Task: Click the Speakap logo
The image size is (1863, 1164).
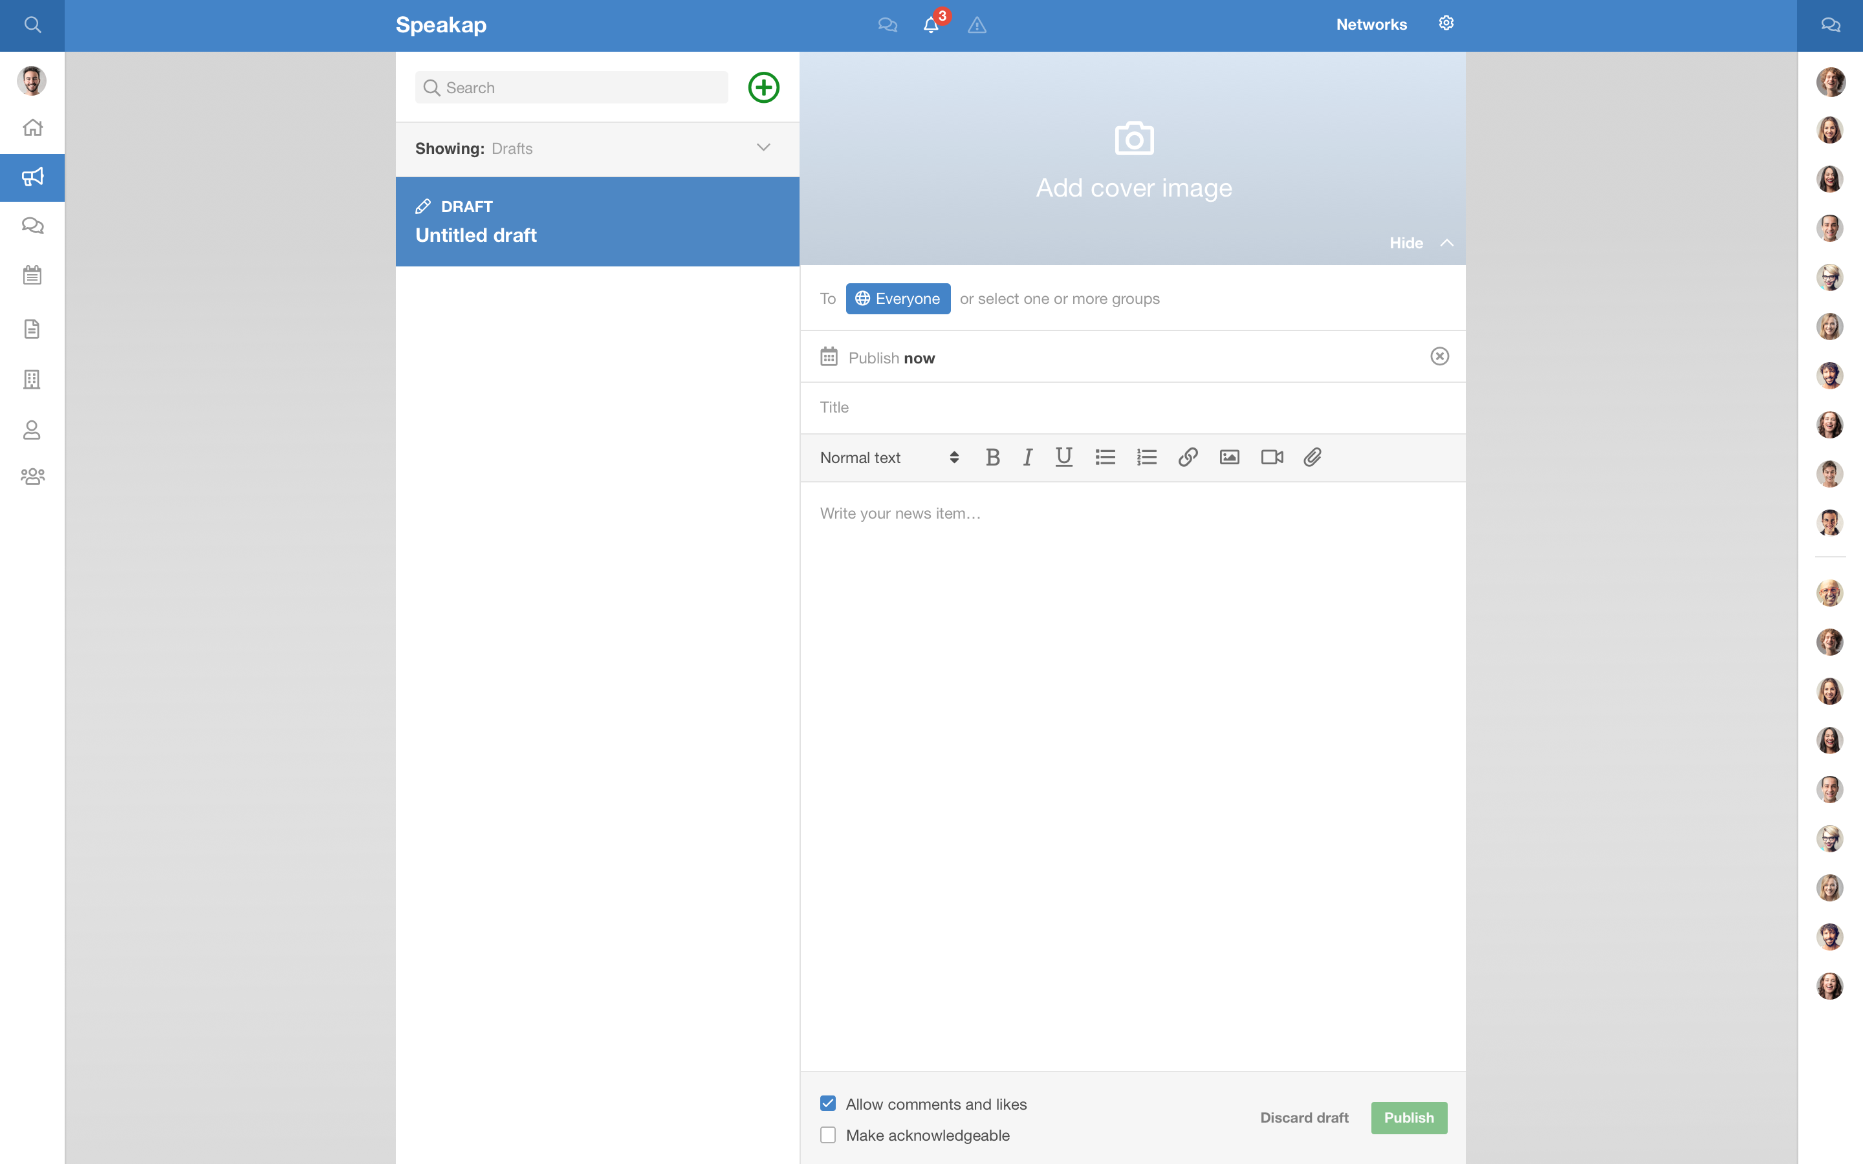Action: 441,25
